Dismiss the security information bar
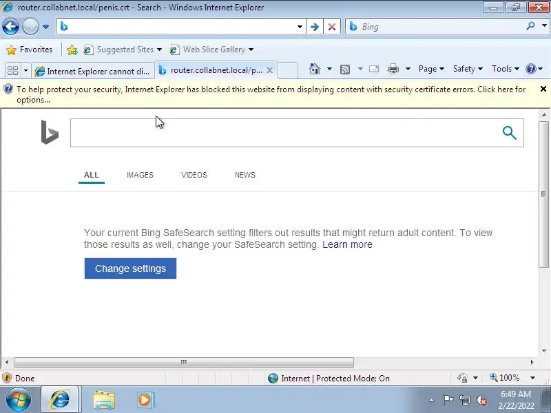 coord(543,89)
